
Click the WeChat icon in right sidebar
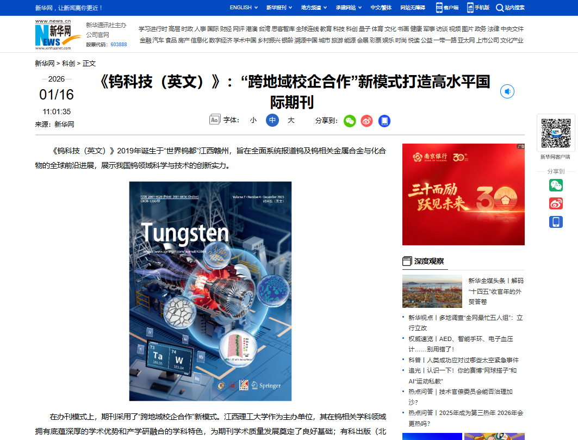click(x=556, y=185)
